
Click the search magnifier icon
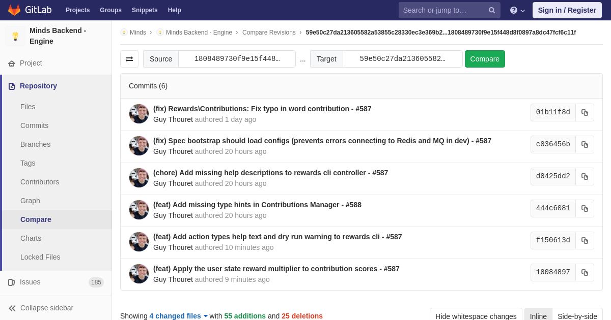(491, 10)
